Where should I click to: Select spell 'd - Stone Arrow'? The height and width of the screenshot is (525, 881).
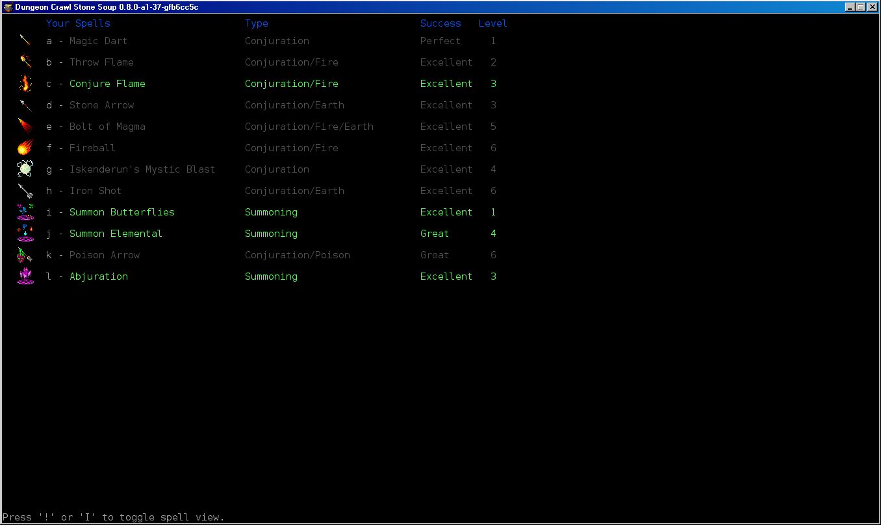tap(90, 105)
